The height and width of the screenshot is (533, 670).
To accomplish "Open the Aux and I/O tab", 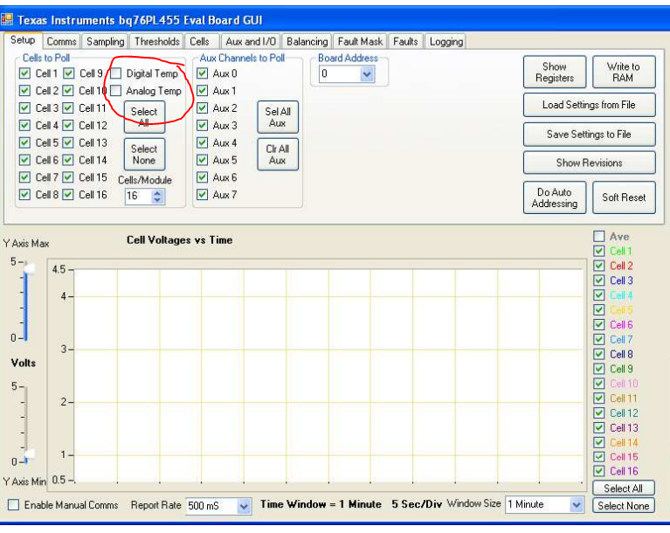I will [x=251, y=41].
